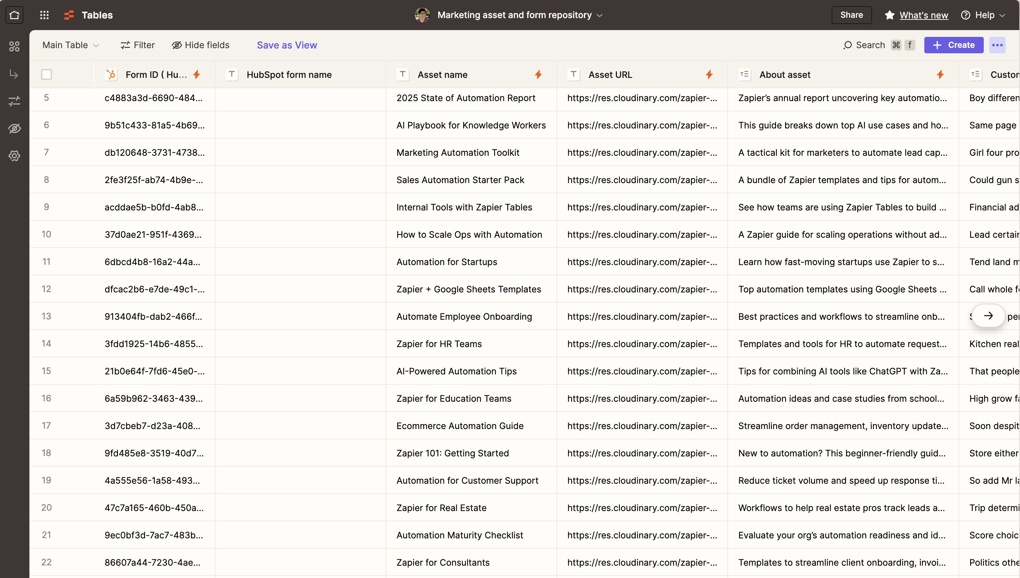Select cell 'Automate Employee Onboarding'
The height and width of the screenshot is (578, 1020).
click(471, 316)
